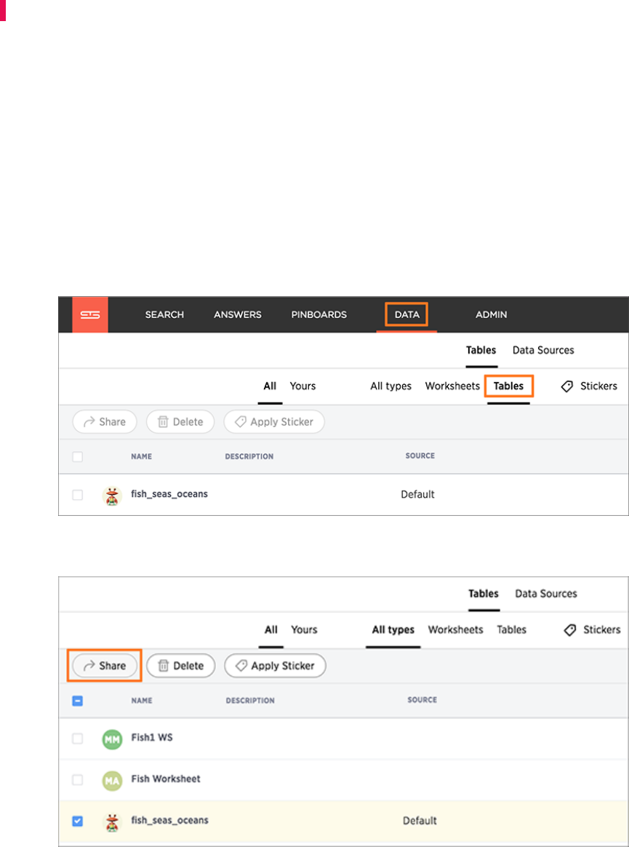629x847 pixels.
Task: Check the unchecked fish_seas_oceans row checkbox
Action: [x=78, y=495]
